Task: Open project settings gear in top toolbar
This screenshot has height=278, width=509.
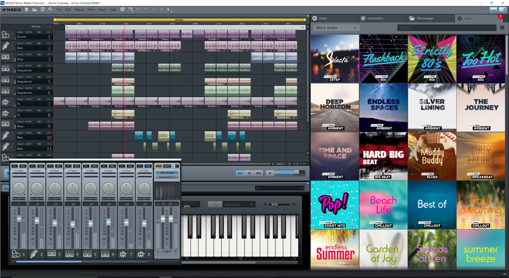Action: coord(51,10)
